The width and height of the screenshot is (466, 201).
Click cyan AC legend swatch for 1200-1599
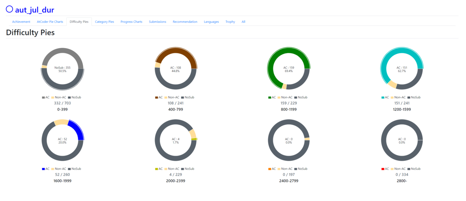pos(383,97)
